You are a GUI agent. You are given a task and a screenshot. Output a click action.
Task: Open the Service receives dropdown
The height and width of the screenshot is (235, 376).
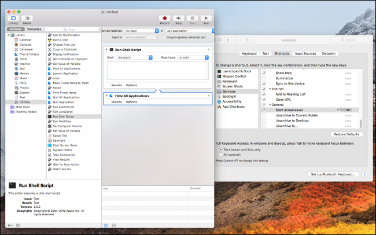[x=141, y=31]
